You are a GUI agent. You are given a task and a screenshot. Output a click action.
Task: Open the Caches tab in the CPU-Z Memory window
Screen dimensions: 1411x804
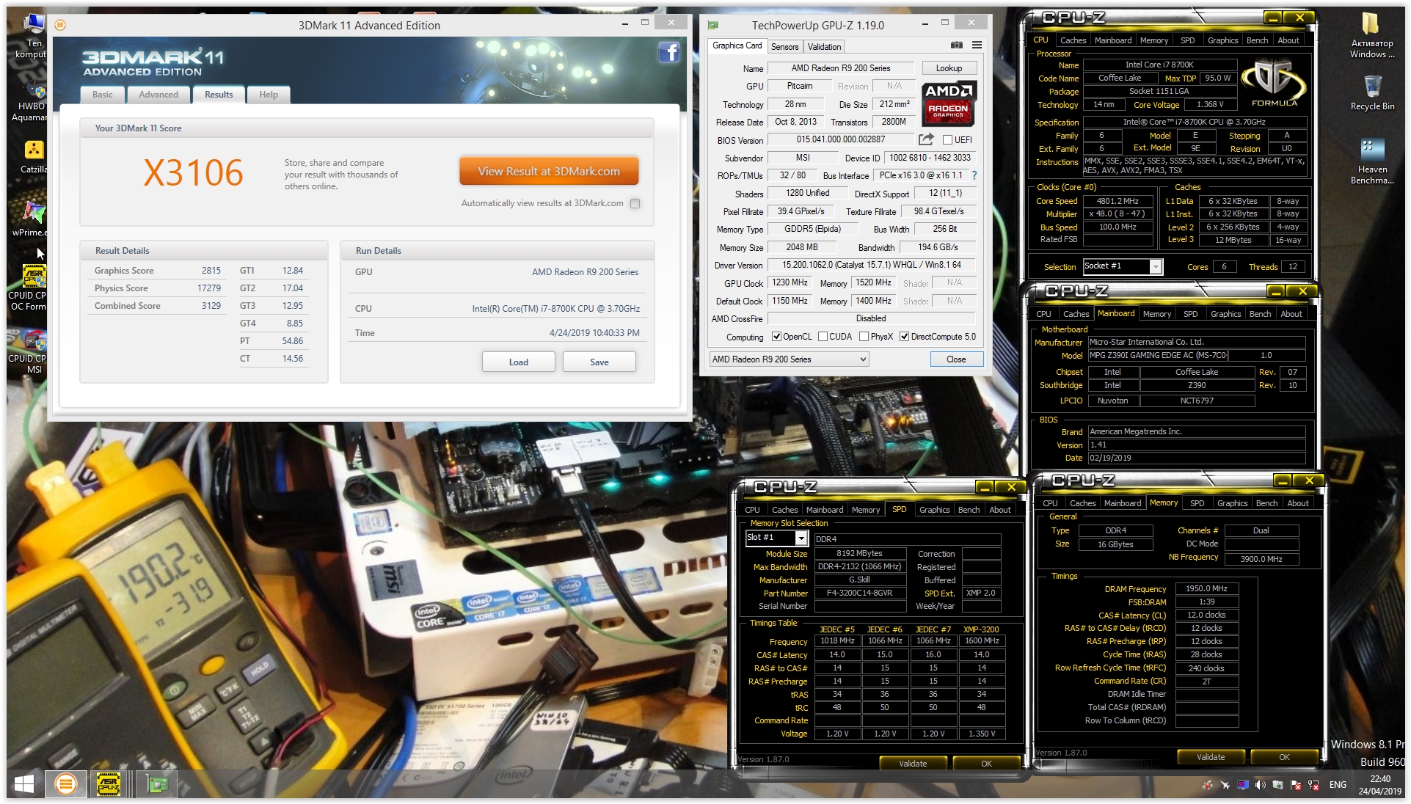click(x=1082, y=503)
